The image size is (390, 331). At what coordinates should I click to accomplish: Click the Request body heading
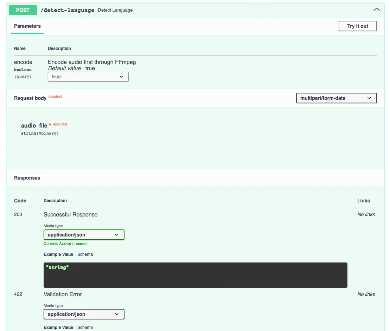pyautogui.click(x=30, y=98)
